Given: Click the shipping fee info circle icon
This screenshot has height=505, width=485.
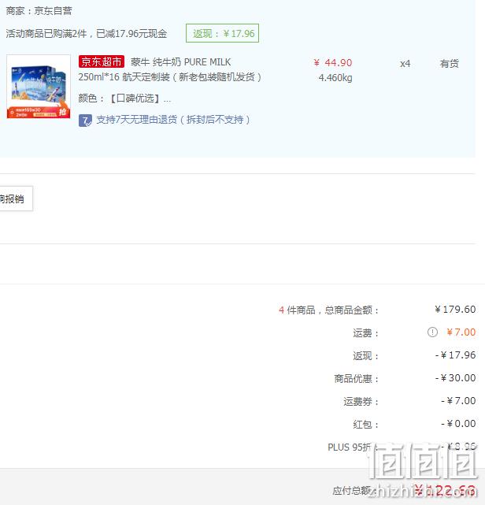Looking at the screenshot, I should point(432,332).
